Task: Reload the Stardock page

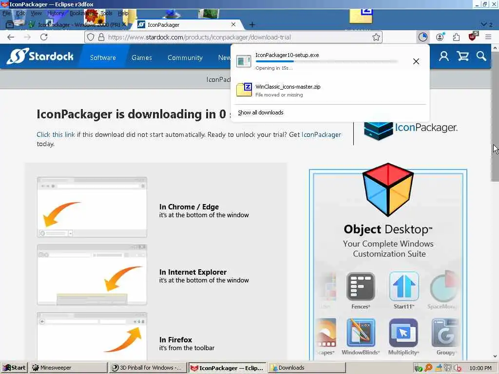Action: pyautogui.click(x=44, y=37)
